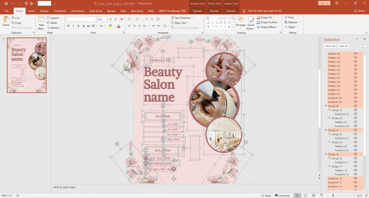Image resolution: width=369 pixels, height=198 pixels.
Task: Click the Find tool in Editing group
Action: 289,17
